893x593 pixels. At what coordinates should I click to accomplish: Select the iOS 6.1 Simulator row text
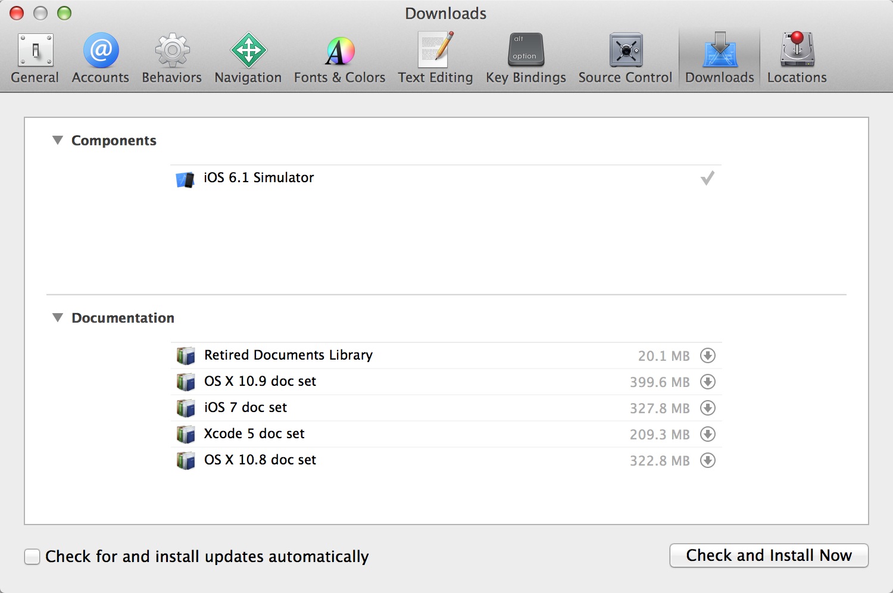(x=258, y=177)
